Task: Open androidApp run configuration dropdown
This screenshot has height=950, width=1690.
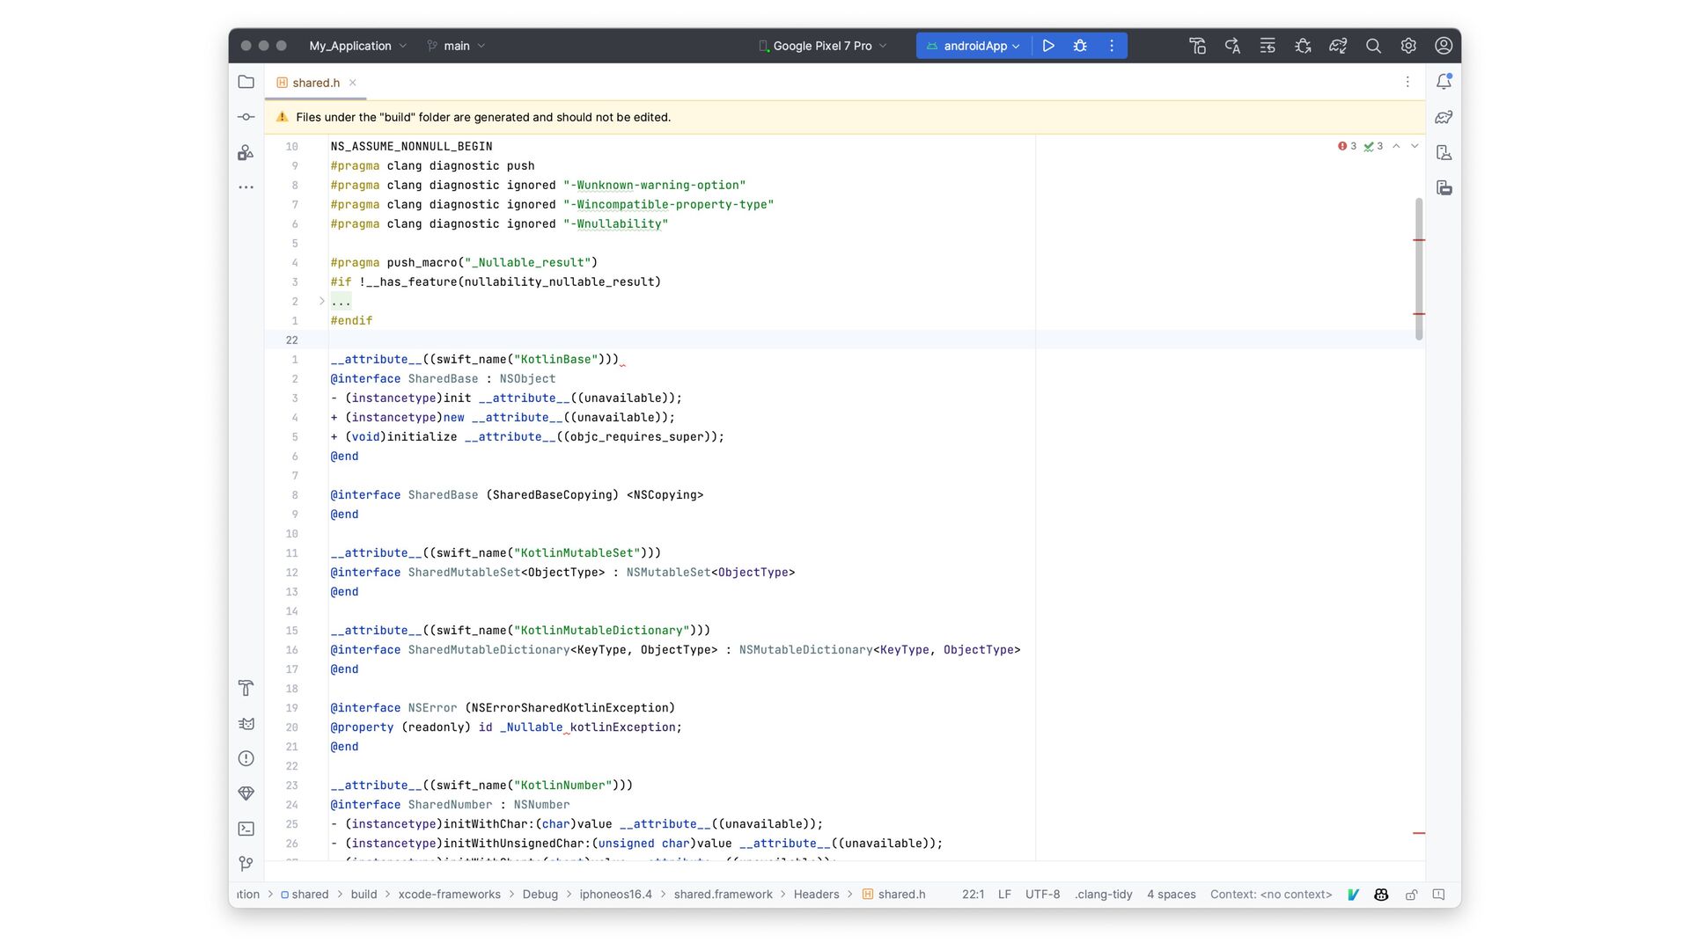Action: 974,46
